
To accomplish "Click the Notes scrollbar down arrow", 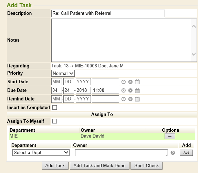I will point(194,54).
